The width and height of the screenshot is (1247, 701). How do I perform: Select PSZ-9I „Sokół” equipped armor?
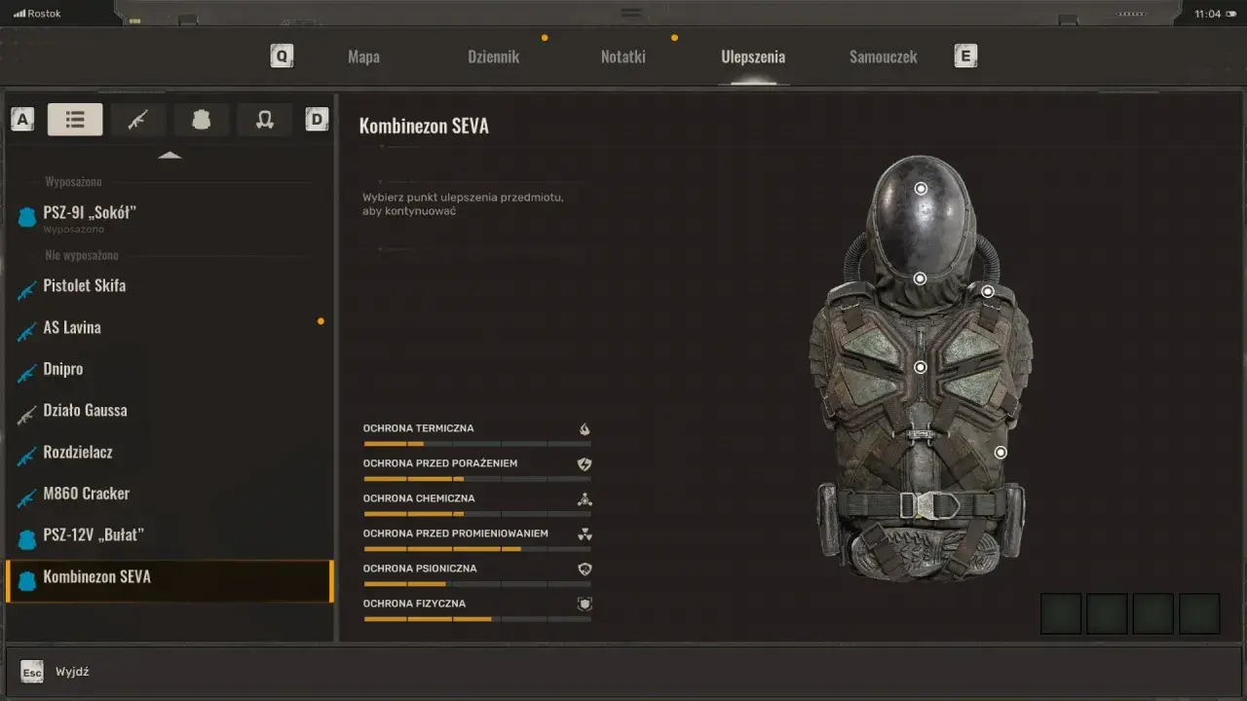point(170,217)
